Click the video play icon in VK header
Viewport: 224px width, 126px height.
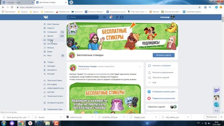pos(122,17)
